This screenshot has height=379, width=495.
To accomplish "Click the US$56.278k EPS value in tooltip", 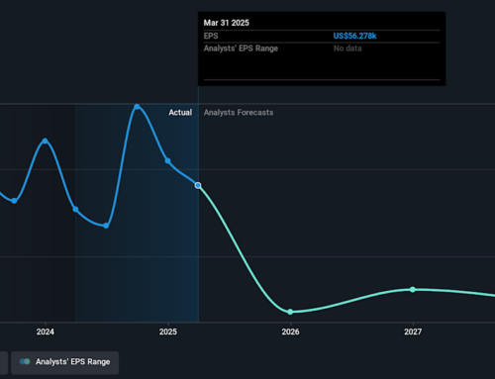I will pyautogui.click(x=354, y=36).
